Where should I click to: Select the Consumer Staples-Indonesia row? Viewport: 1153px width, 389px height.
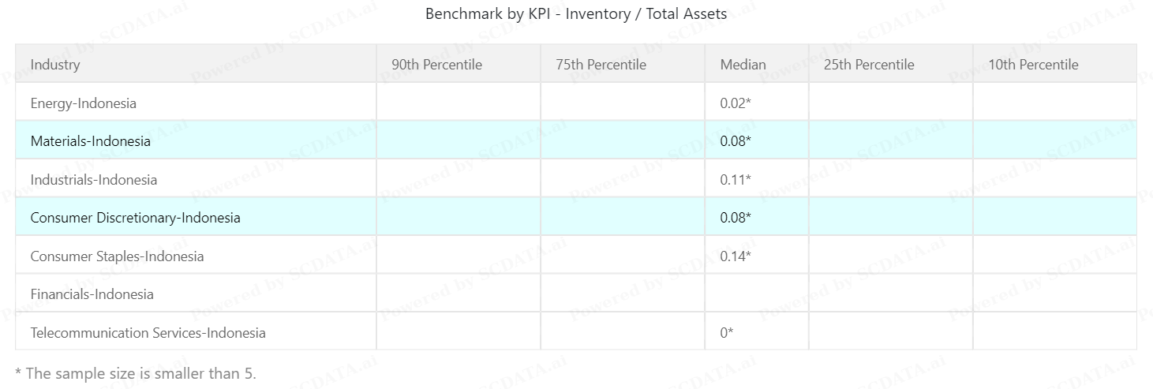pyautogui.click(x=117, y=256)
